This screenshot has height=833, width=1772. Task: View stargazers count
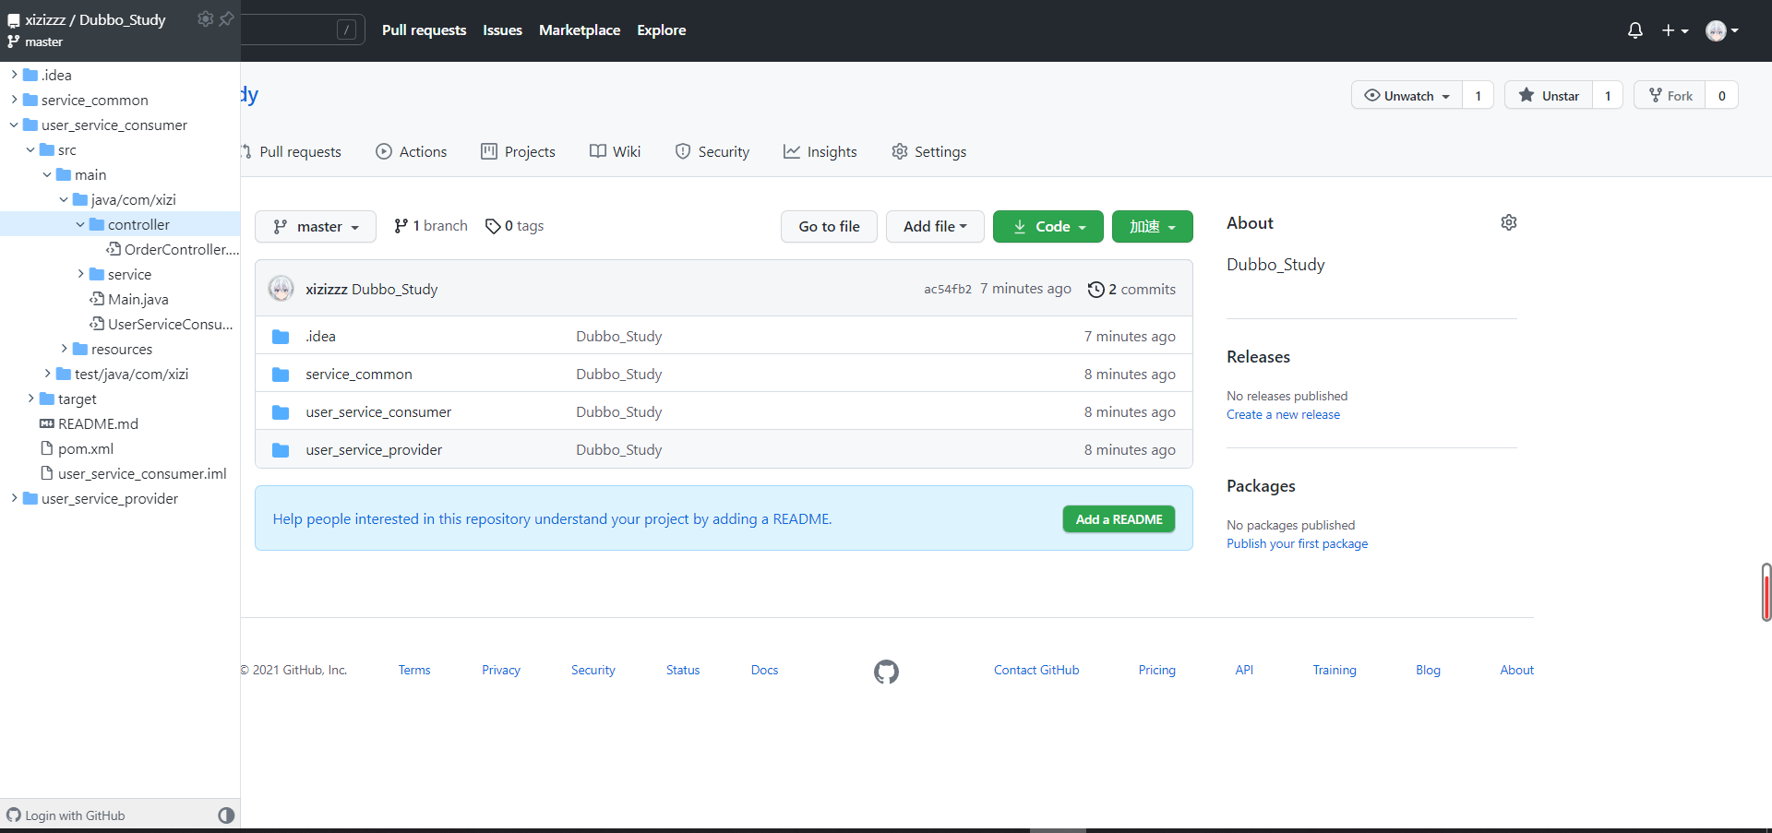(1608, 95)
